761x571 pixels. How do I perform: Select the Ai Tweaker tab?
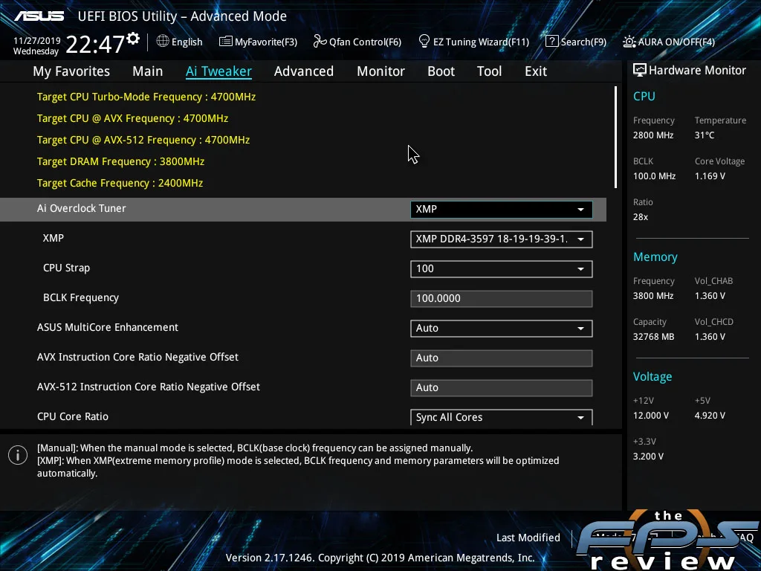[x=218, y=71]
